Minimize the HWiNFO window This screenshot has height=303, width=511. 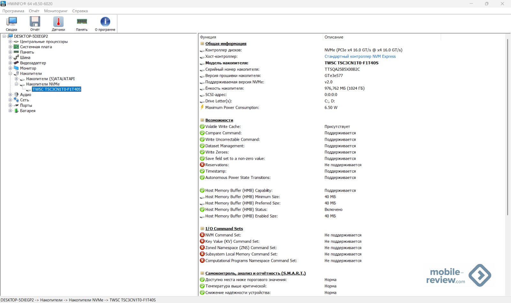pos(471,4)
